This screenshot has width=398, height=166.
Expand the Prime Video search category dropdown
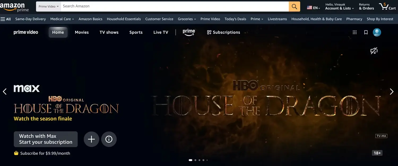[x=49, y=6]
